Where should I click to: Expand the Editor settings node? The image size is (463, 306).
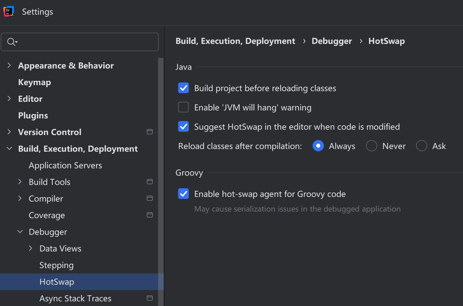[x=9, y=99]
